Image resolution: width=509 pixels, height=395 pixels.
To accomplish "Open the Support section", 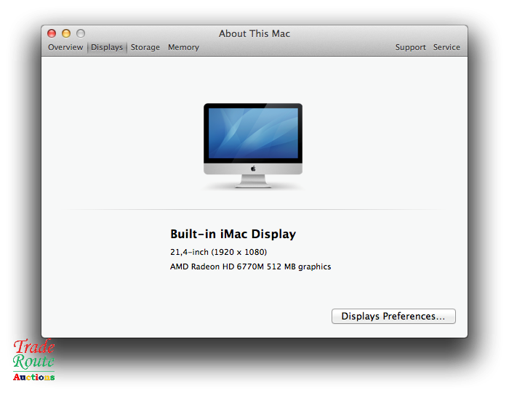I will pyautogui.click(x=410, y=47).
